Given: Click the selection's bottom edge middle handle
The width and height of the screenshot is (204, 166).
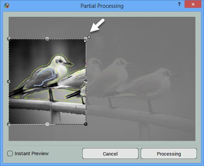Looking at the screenshot, I should click(47, 124).
